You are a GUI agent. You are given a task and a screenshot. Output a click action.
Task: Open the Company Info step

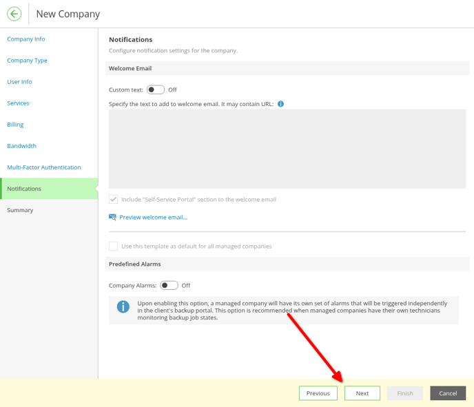click(26, 39)
